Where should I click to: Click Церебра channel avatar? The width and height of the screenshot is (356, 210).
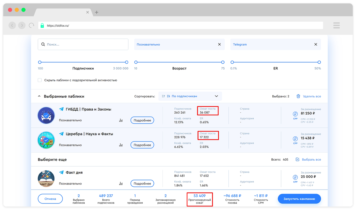point(46,140)
